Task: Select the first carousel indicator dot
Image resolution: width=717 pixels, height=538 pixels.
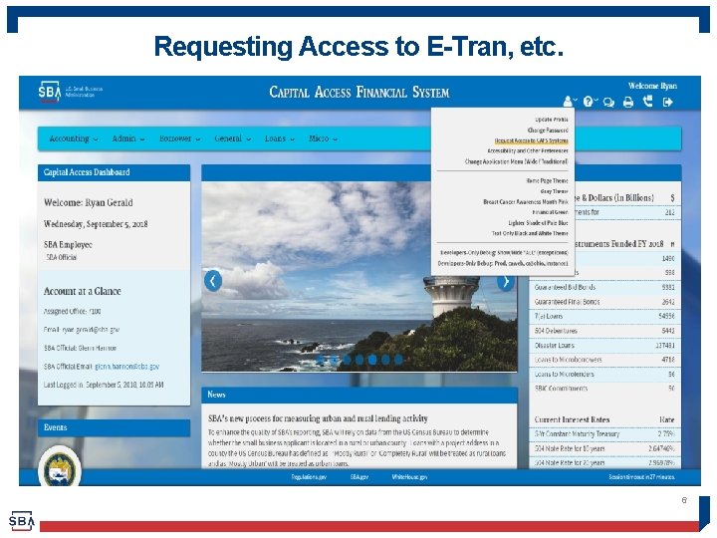Action: (321, 360)
